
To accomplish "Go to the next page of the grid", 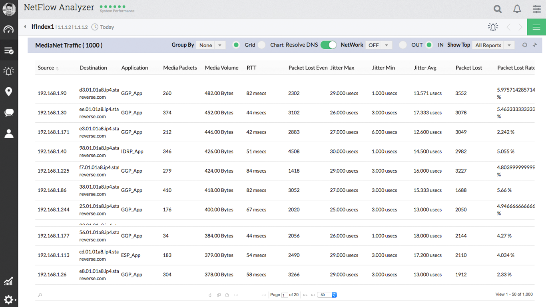I will [x=305, y=295].
